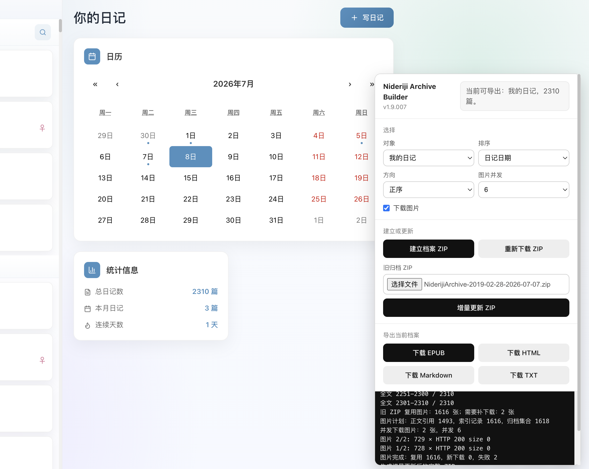Toggle the 下载图片 checkbox
The width and height of the screenshot is (589, 469).
pyautogui.click(x=386, y=208)
